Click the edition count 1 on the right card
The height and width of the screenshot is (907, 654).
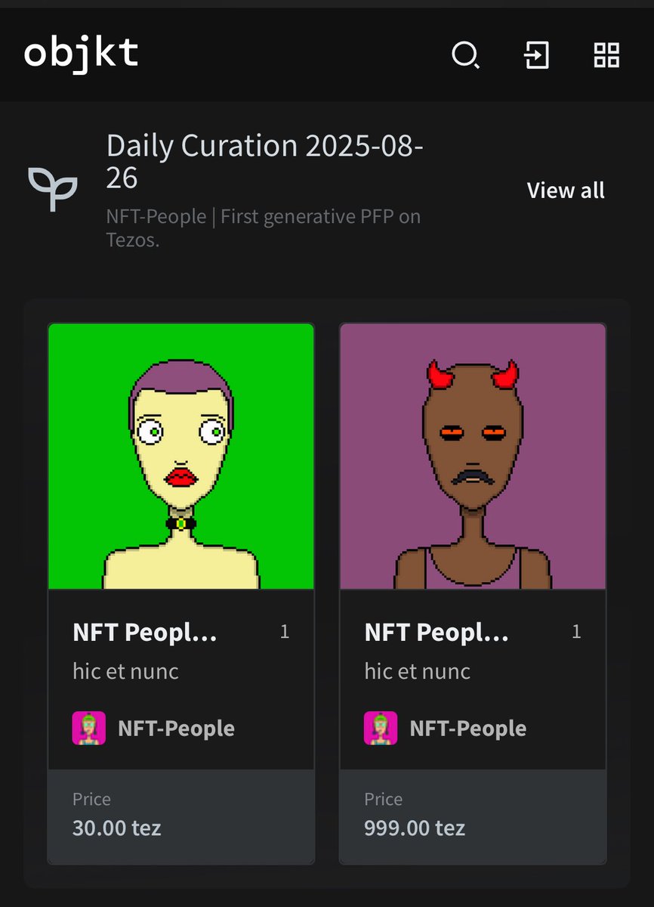click(577, 631)
